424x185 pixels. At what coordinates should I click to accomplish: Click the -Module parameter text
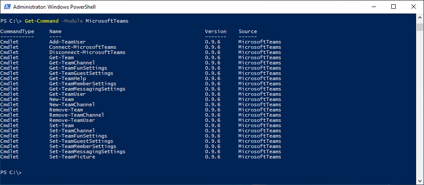[x=72, y=21]
